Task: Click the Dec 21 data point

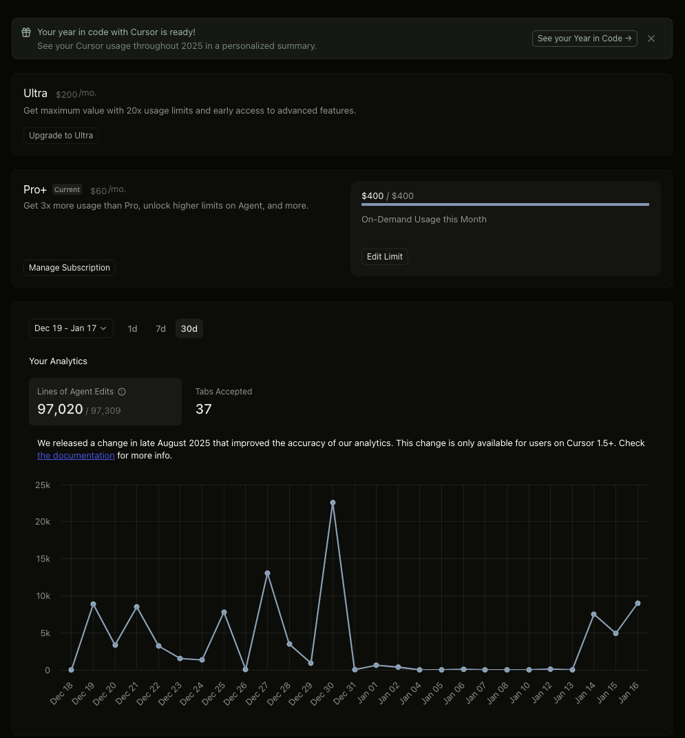Action: 136,607
